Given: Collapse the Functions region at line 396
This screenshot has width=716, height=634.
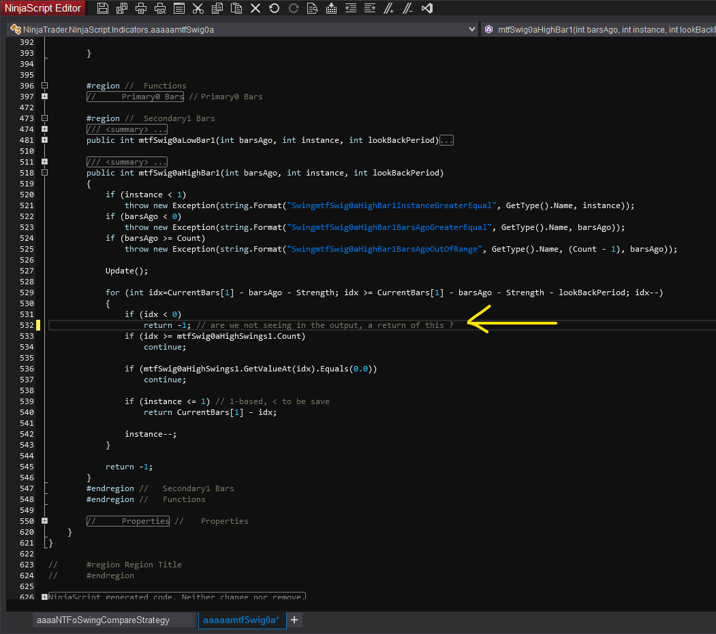Looking at the screenshot, I should click(44, 86).
